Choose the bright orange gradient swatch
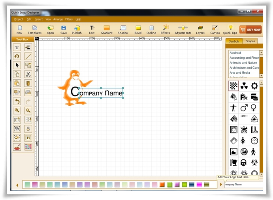Screen dimensions: 273x200 [x=162, y=185]
